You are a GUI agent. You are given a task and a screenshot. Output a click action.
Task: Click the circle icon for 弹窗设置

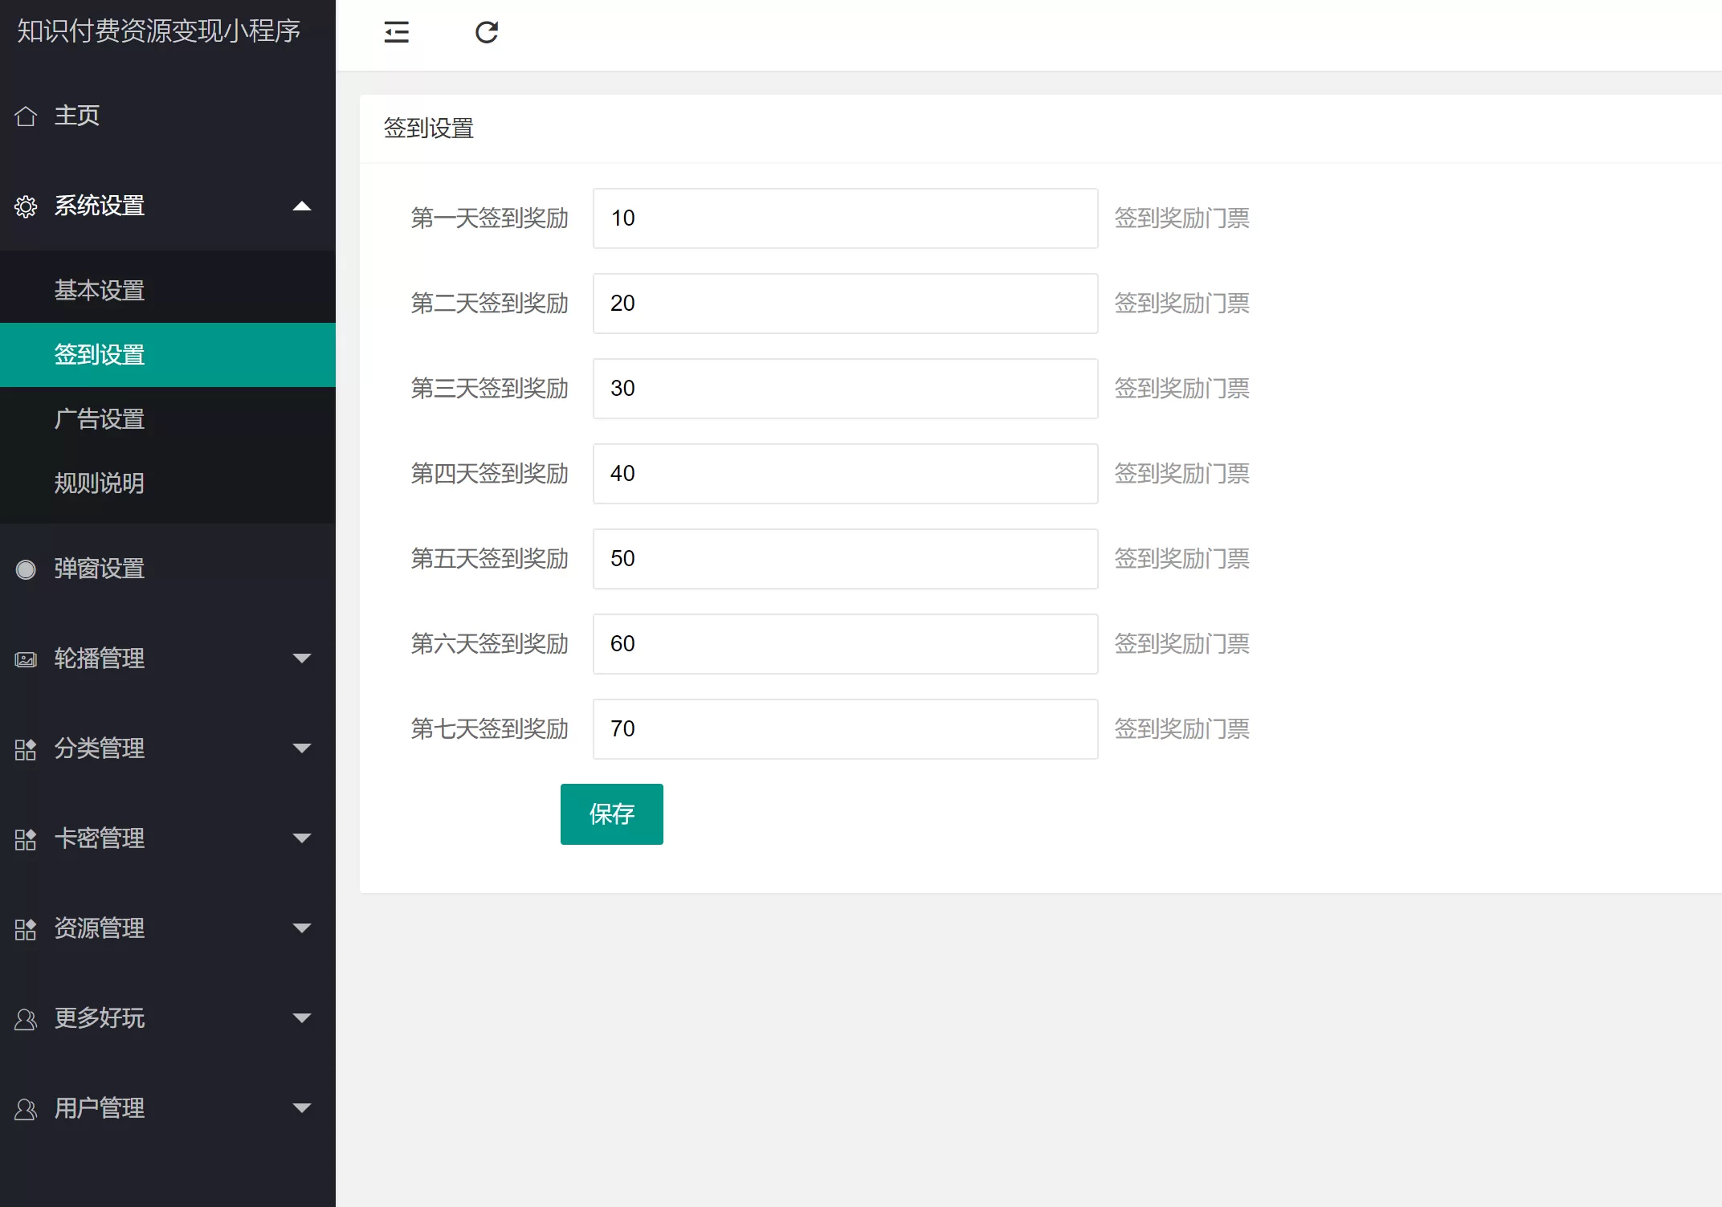26,569
